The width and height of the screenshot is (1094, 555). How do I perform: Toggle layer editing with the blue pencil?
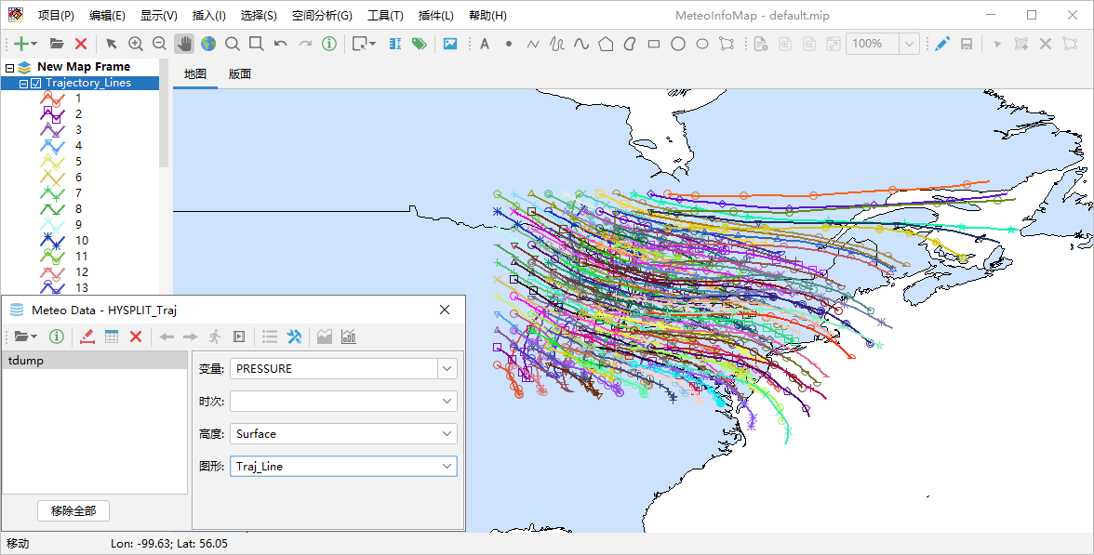[x=941, y=44]
